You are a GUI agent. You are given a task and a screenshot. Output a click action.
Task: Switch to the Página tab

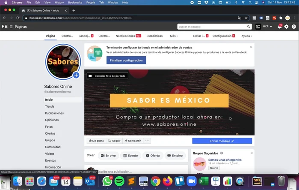tap(50, 36)
